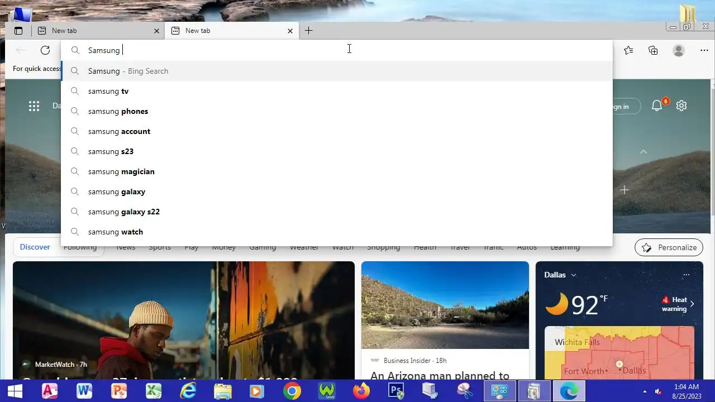The image size is (715, 402).
Task: Select samsung account suggestion
Action: click(x=337, y=131)
